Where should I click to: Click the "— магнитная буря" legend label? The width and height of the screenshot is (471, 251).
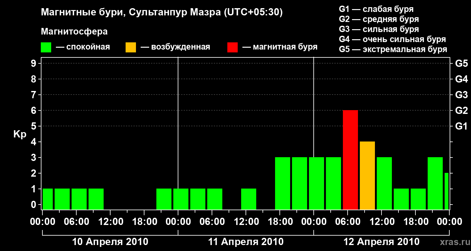coord(280,47)
